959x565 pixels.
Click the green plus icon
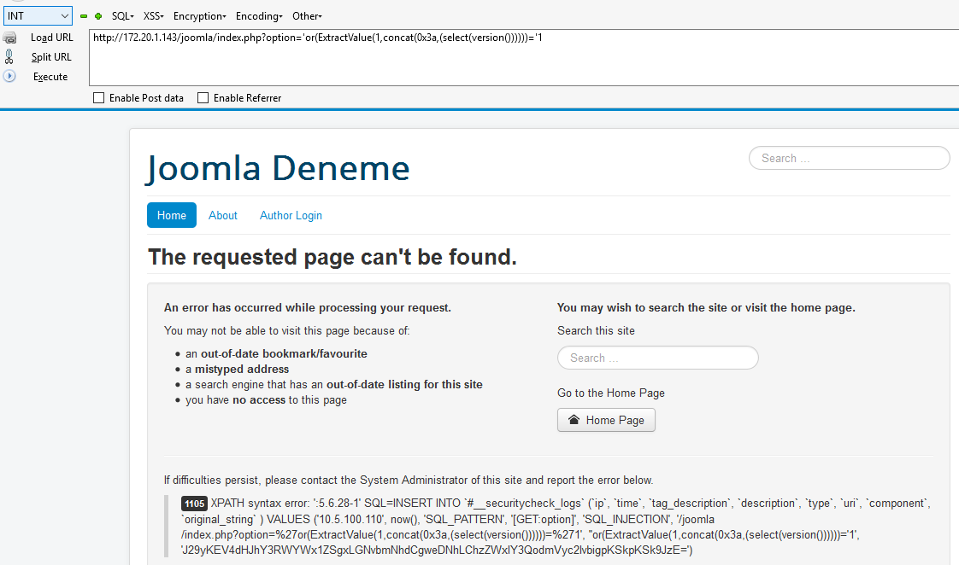point(97,16)
